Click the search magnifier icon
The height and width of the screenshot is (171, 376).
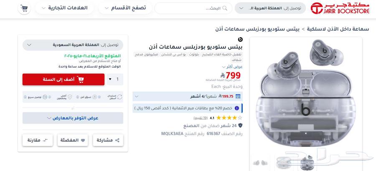tap(225, 8)
